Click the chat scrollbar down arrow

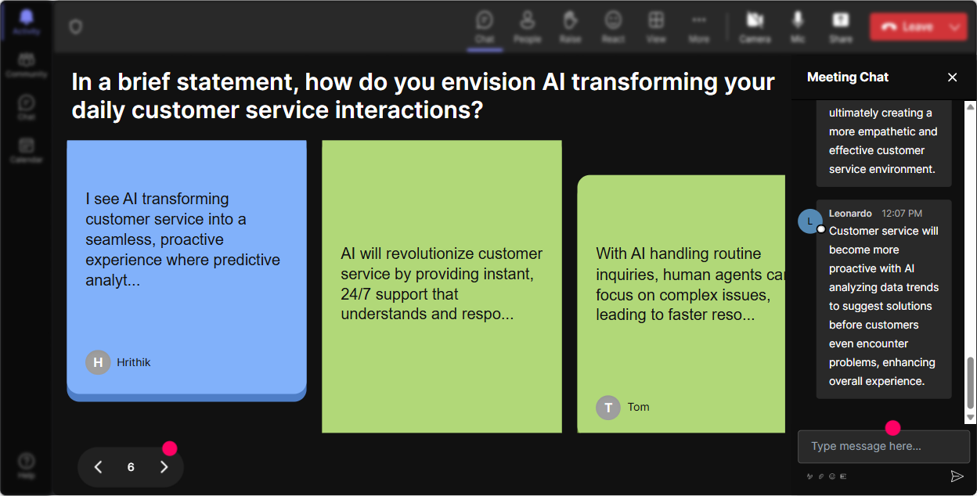971,418
